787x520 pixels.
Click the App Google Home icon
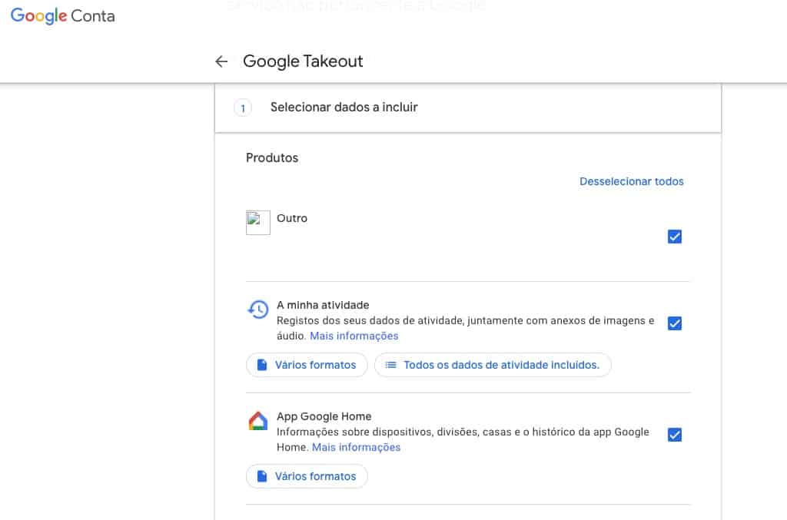[258, 421]
